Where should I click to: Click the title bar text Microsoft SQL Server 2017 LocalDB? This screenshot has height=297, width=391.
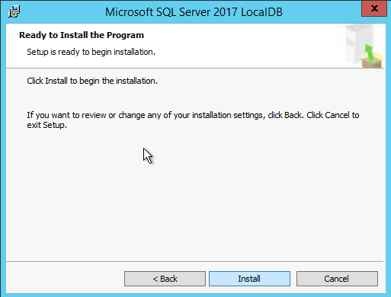194,12
